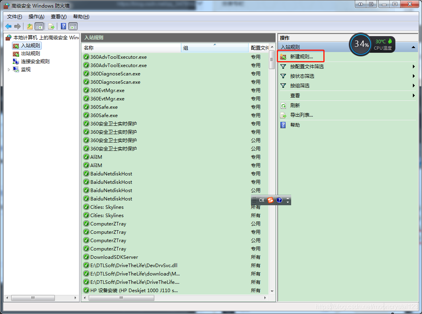Click the 查看 action entry

(295, 95)
